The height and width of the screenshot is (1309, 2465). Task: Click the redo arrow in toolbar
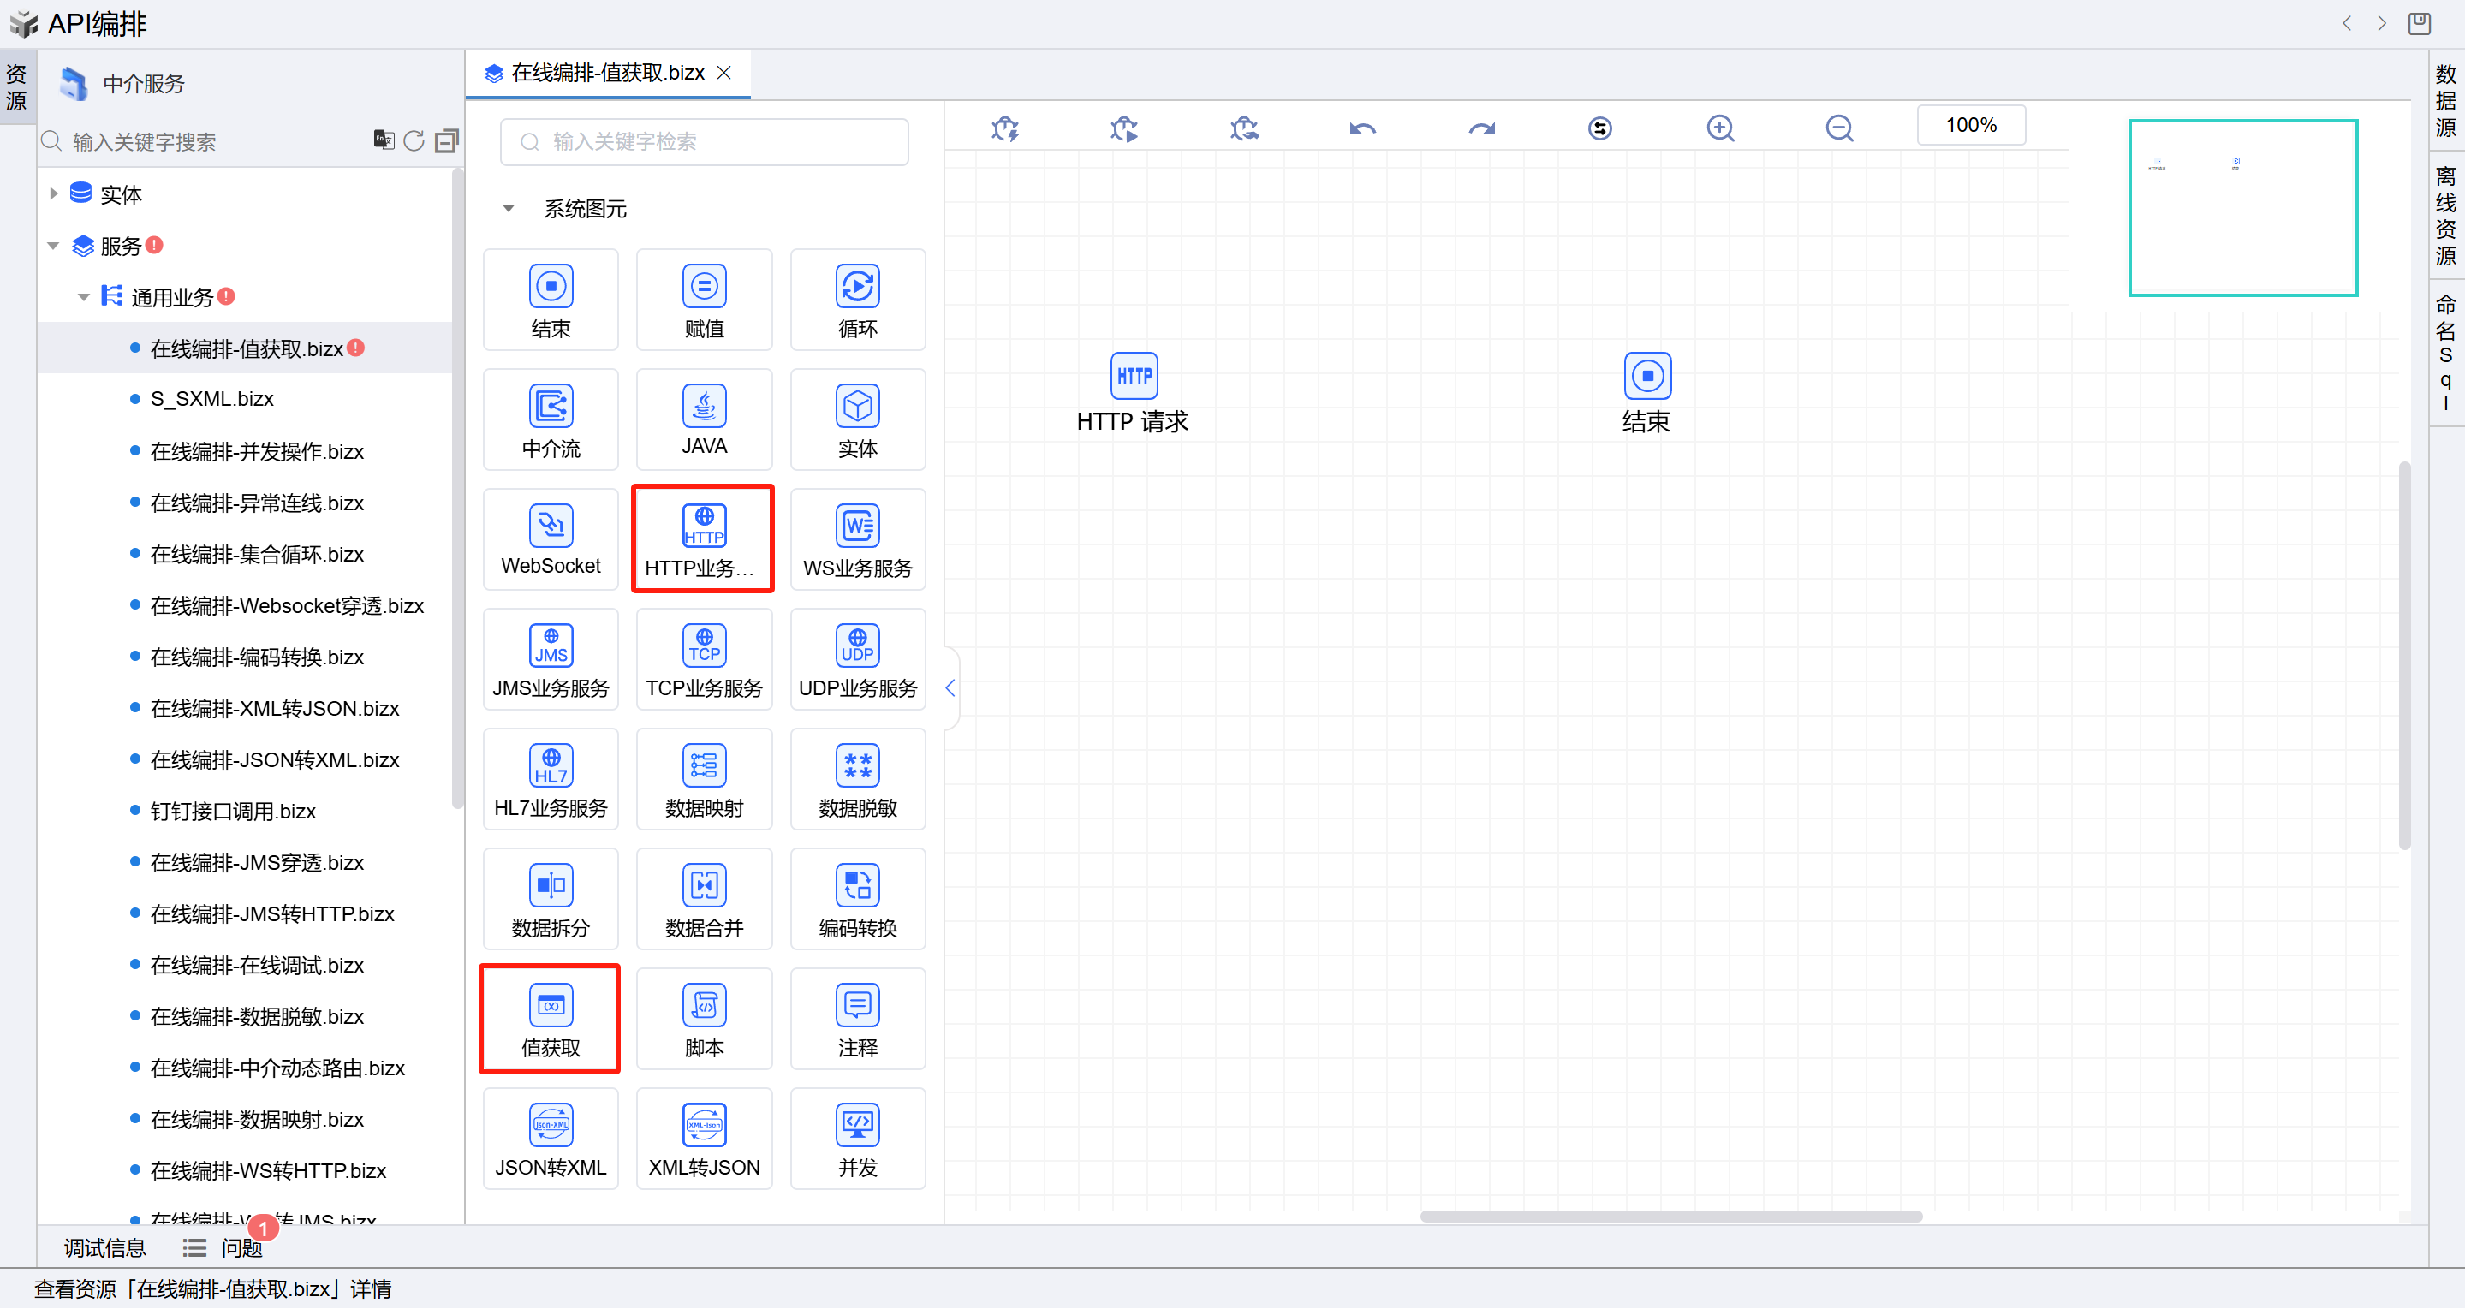1480,128
